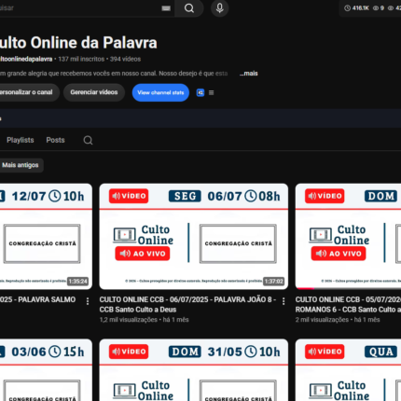Click the 'ersonalizar o canal' button
The image size is (401, 401).
pos(30,92)
